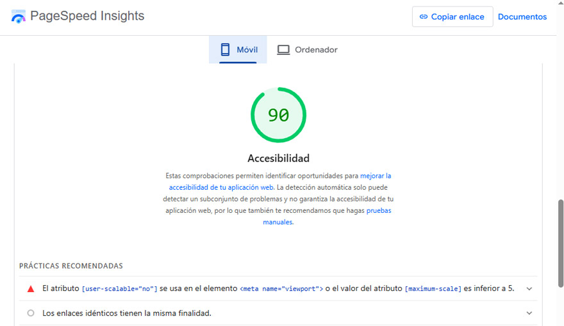The image size is (564, 326).
Task: Follow the 'pruebas manuales' link
Action: coord(378,210)
